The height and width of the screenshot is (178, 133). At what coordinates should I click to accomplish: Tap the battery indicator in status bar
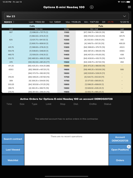(x=129, y=2)
